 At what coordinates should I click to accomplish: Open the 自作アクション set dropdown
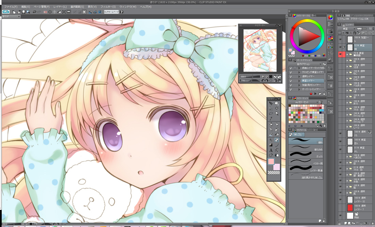305,64
